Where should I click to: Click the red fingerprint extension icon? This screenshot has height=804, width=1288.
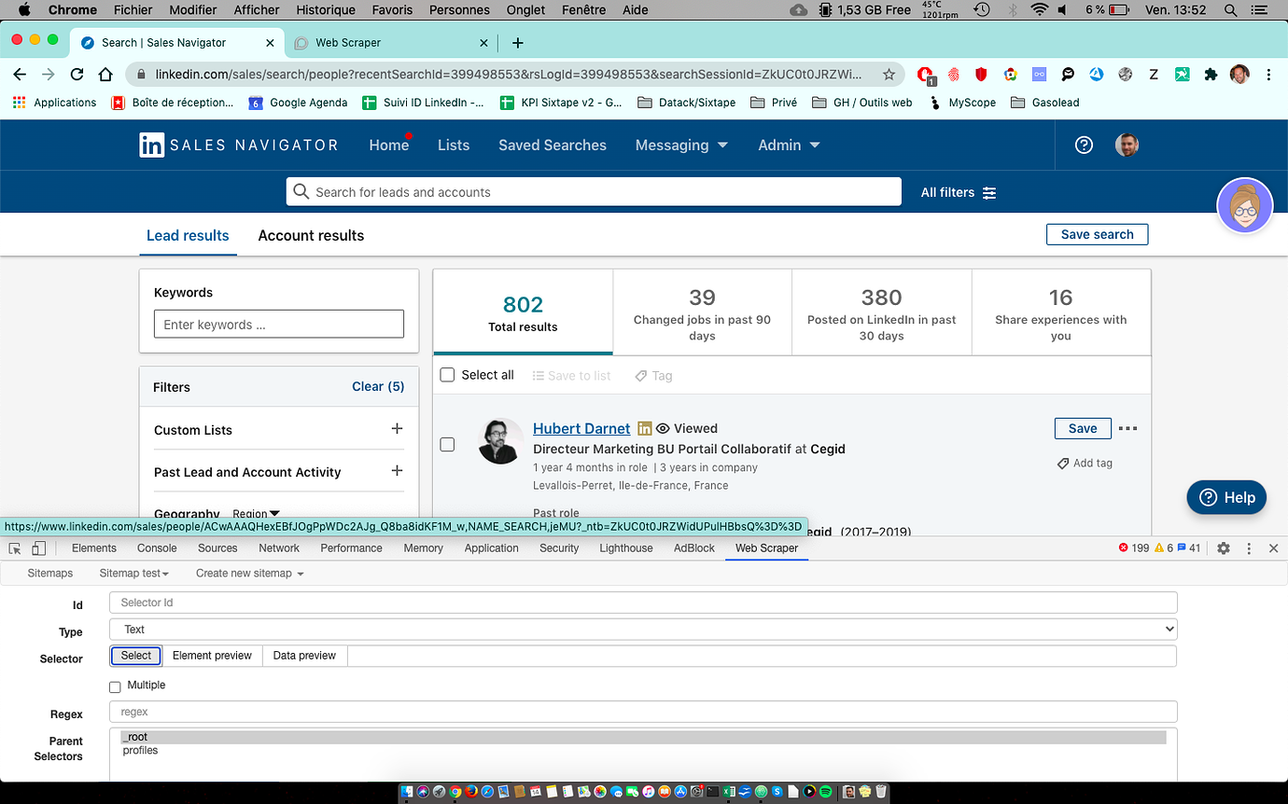954,74
